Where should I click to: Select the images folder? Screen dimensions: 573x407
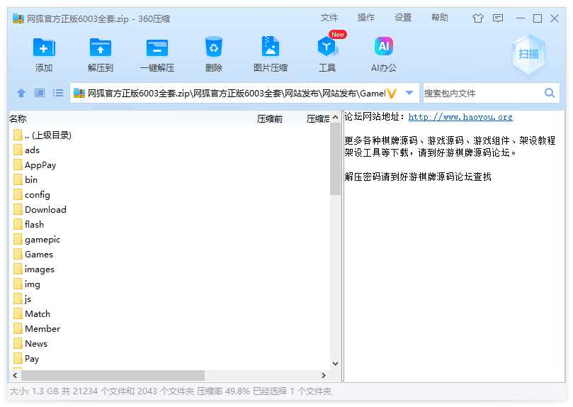169,269
